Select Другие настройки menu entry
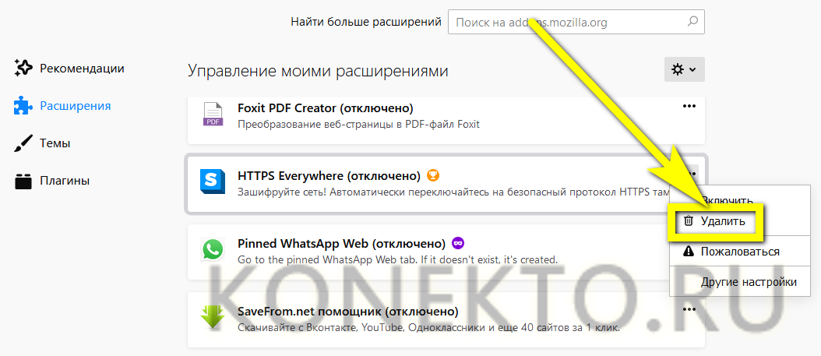 [x=748, y=282]
